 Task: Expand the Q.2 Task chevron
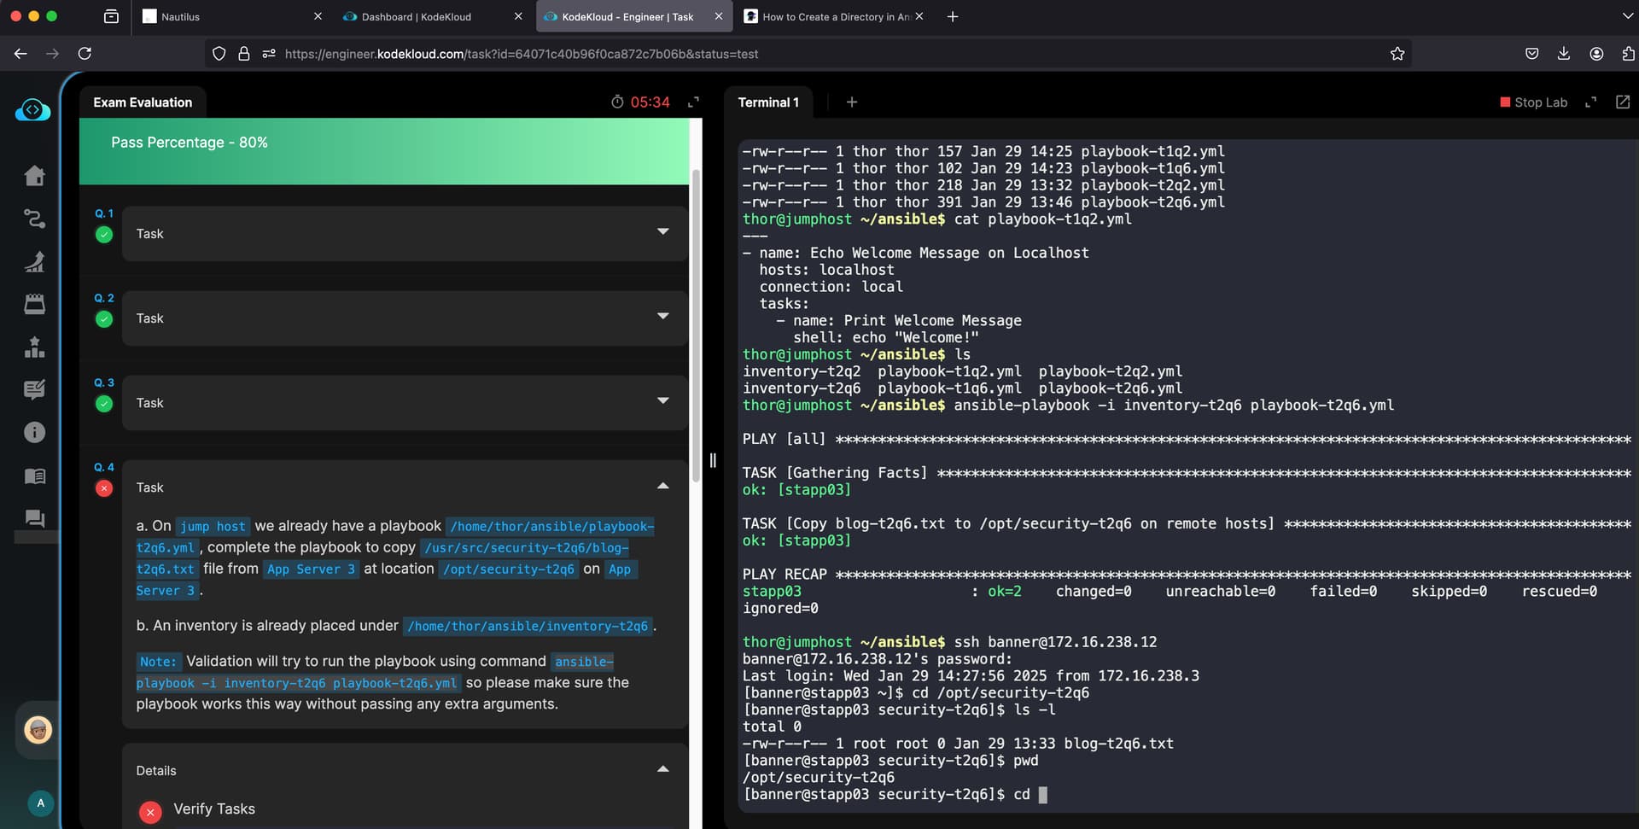tap(662, 317)
